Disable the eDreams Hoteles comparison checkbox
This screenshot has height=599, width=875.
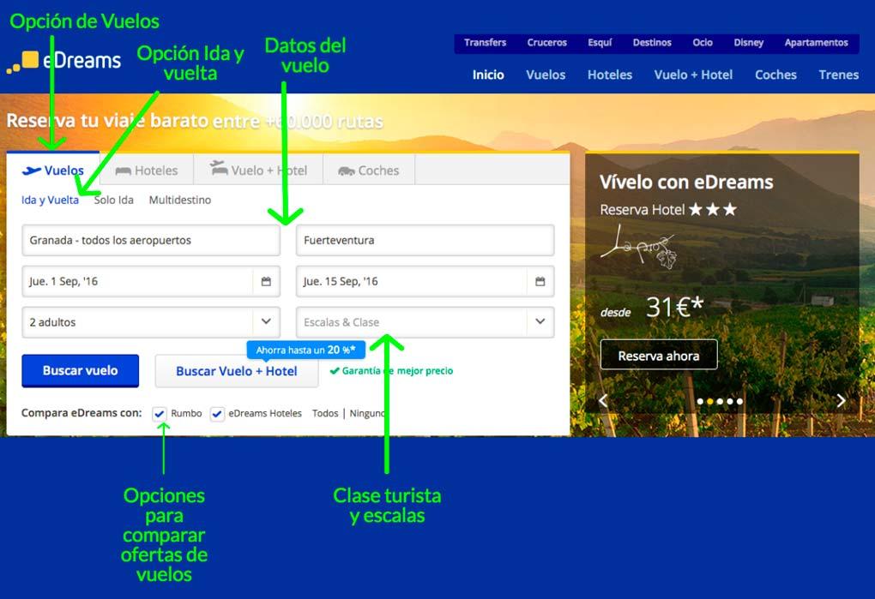tap(217, 413)
